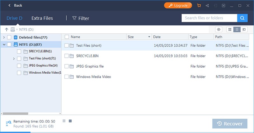Click the left arrow of tree scrollbar
The height and width of the screenshot is (133, 254).
click(x=2, y=114)
